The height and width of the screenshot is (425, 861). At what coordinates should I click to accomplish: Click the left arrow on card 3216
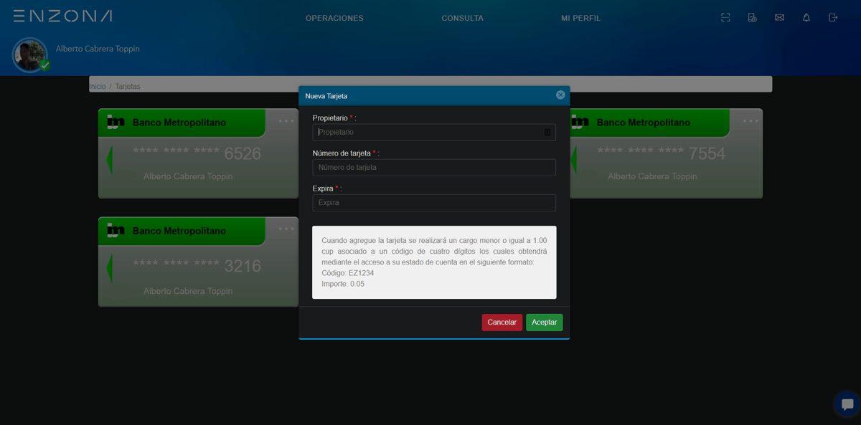coord(110,268)
